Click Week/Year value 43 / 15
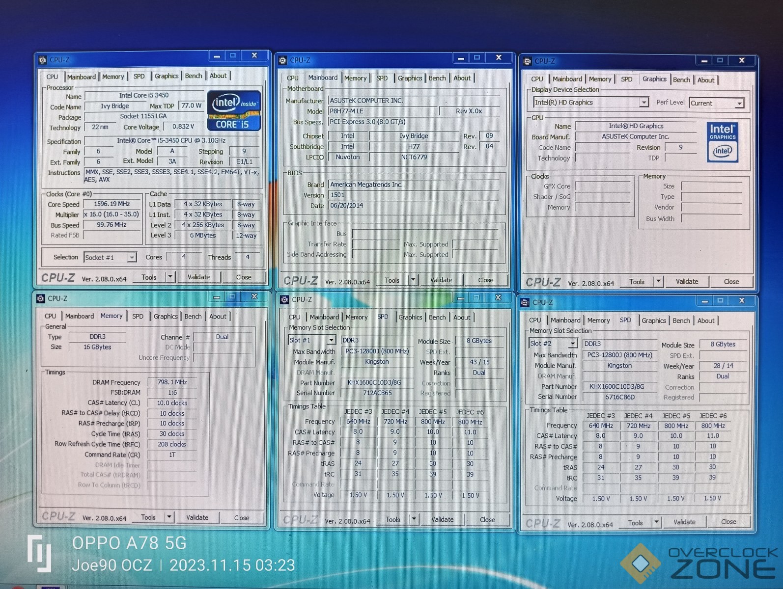783x589 pixels. (479, 362)
